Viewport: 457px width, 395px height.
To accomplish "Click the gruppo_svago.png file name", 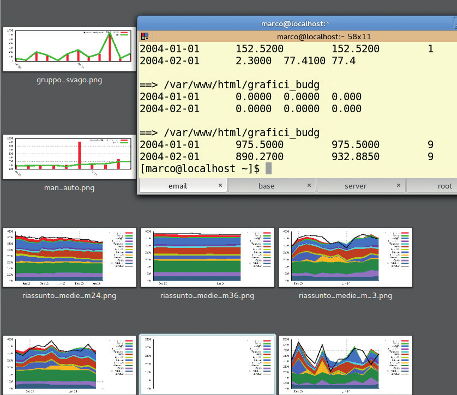I will pyautogui.click(x=69, y=80).
